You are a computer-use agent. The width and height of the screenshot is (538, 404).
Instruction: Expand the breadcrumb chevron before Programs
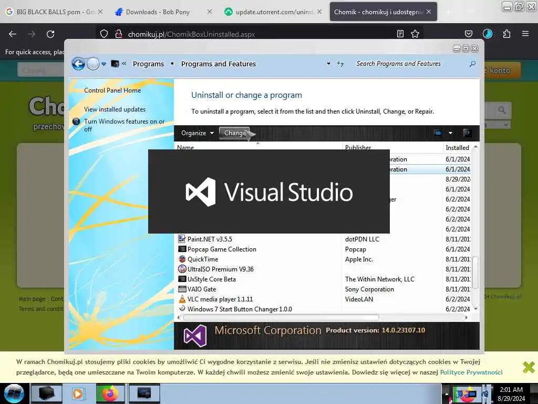[124, 64]
